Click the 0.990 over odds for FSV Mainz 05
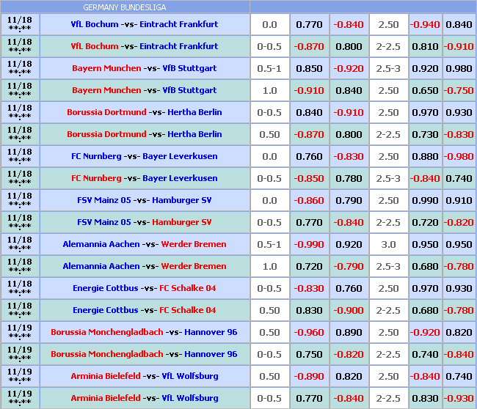 425,200
